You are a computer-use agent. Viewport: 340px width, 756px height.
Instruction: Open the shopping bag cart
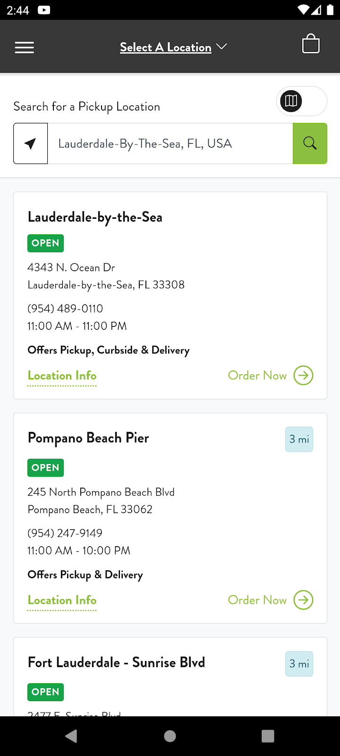[x=311, y=44]
